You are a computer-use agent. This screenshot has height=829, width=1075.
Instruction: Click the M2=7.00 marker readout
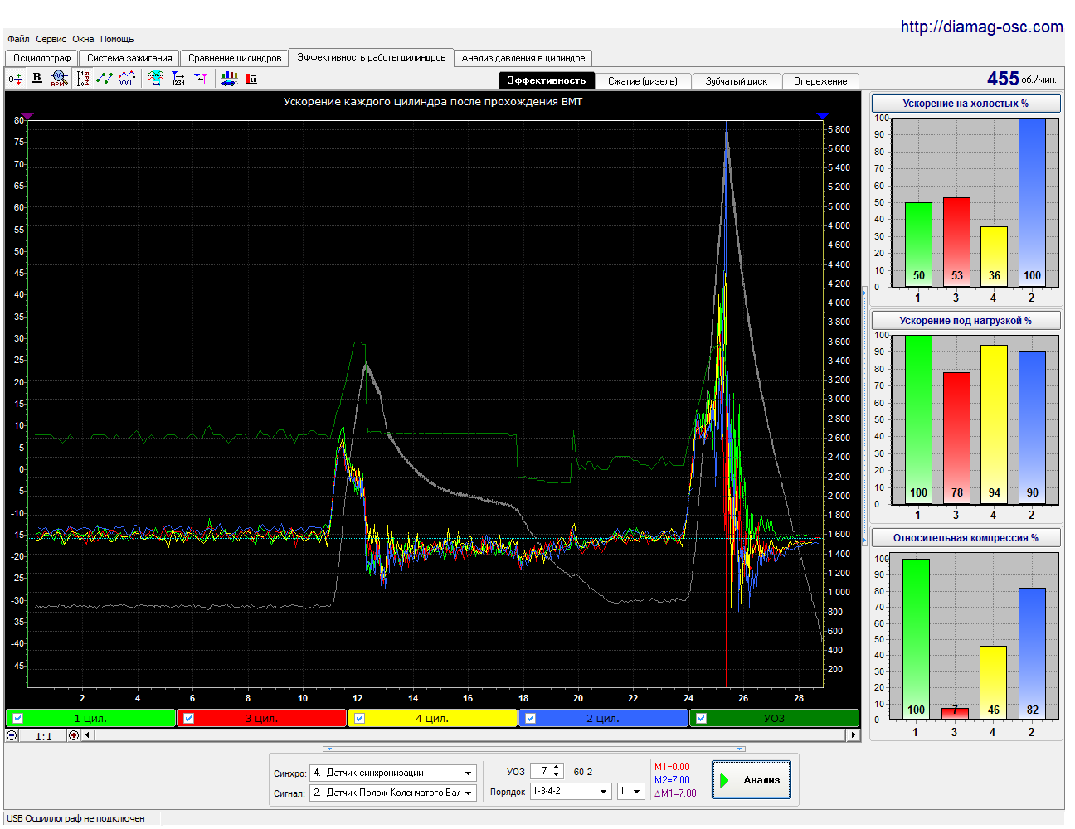(x=672, y=780)
